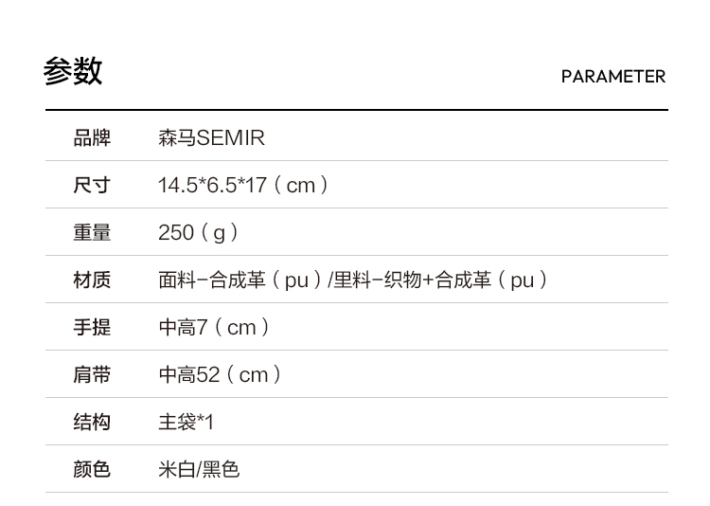Click the 黑色 color option text

tap(221, 470)
